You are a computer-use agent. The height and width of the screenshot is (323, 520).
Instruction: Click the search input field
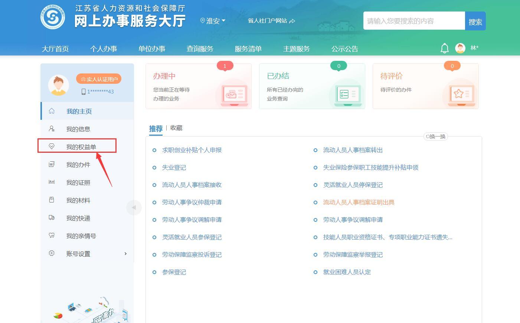pos(413,21)
